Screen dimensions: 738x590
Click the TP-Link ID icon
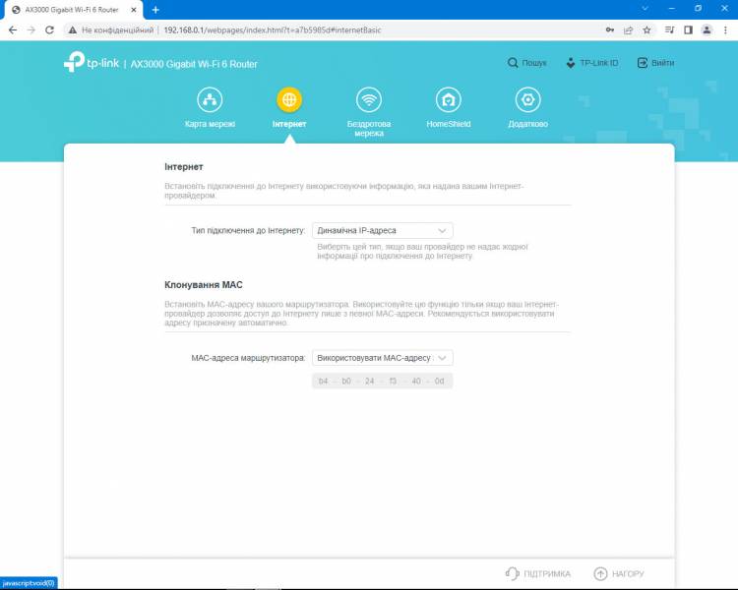click(x=571, y=63)
